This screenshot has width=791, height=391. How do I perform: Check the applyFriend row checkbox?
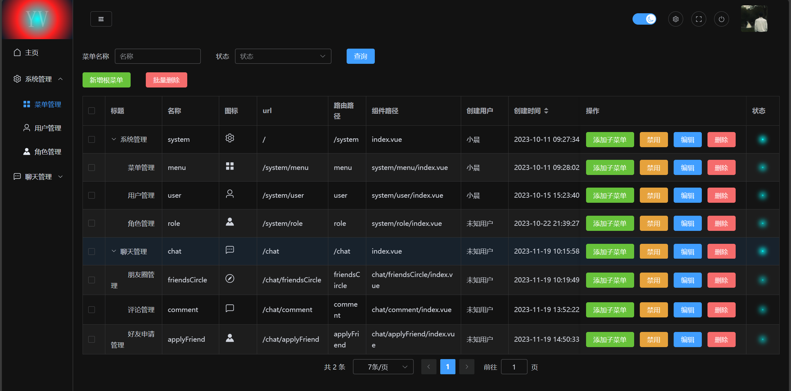point(91,339)
